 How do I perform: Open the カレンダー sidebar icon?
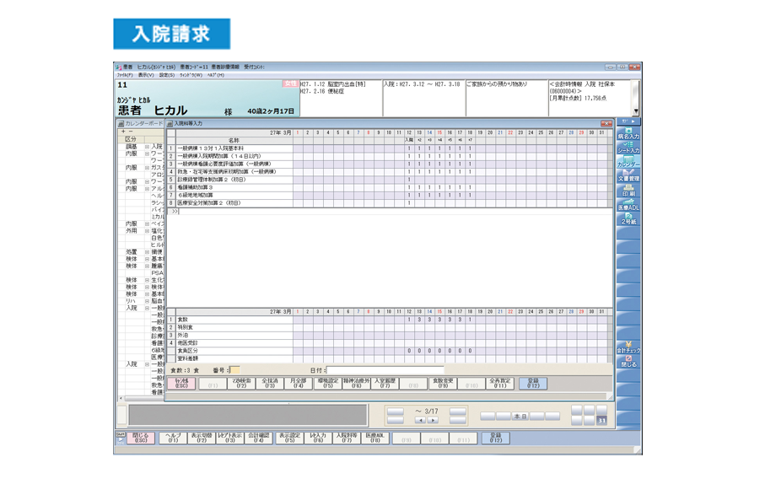pos(628,161)
